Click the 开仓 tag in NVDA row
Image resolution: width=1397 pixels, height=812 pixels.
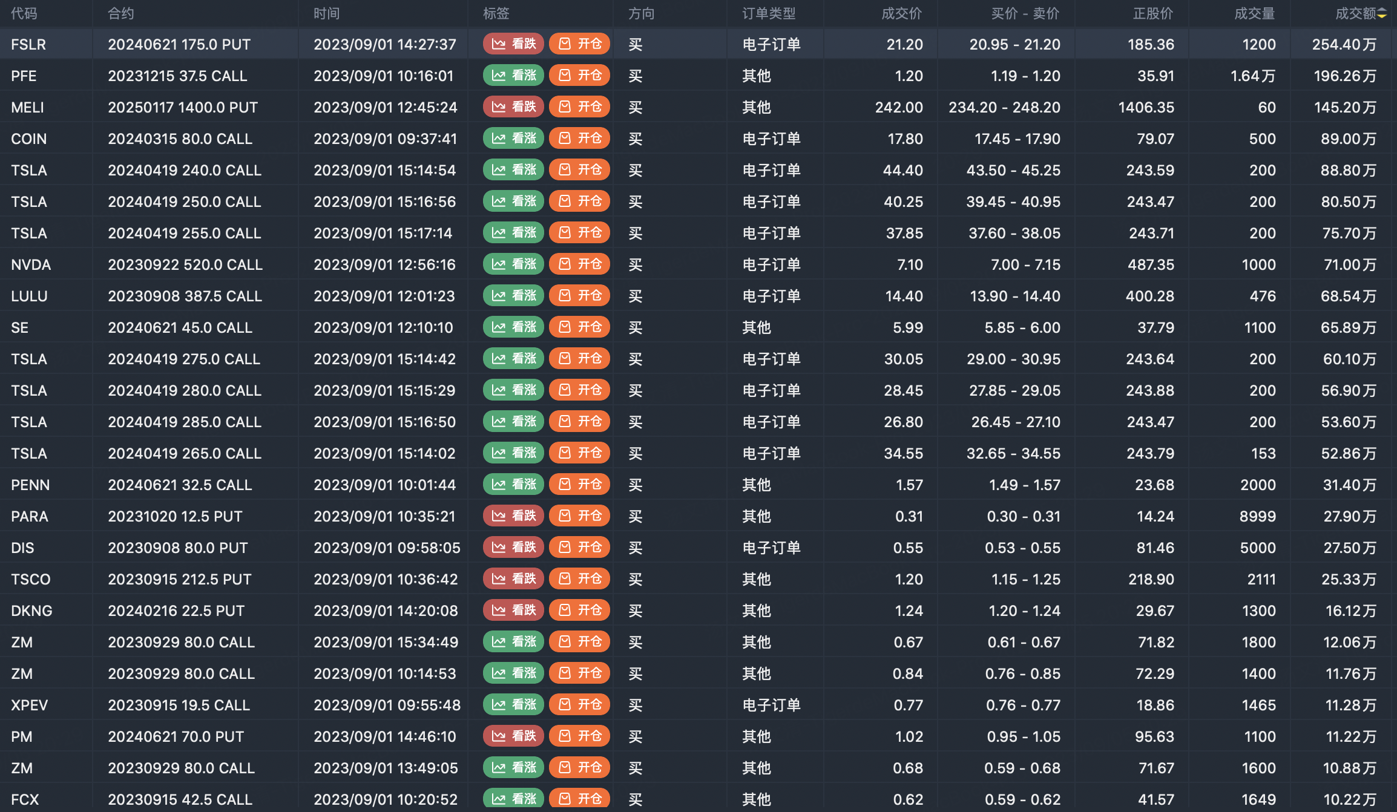pyautogui.click(x=579, y=264)
